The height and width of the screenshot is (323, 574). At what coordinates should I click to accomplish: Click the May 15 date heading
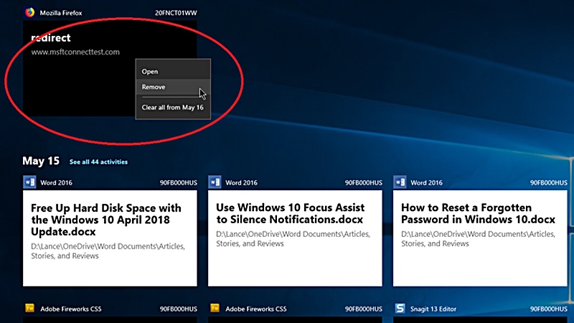pos(39,161)
